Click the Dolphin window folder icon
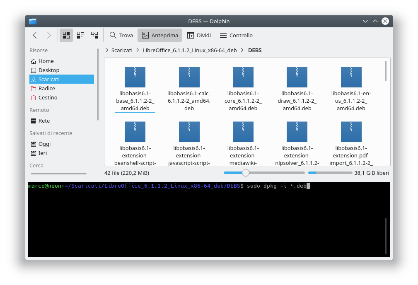This screenshot has height=285, width=418. pos(33,21)
